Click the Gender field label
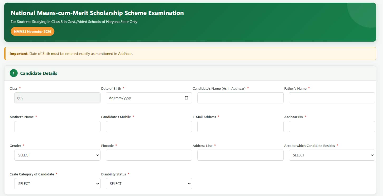Image resolution: width=383 pixels, height=196 pixels. (x=15, y=146)
